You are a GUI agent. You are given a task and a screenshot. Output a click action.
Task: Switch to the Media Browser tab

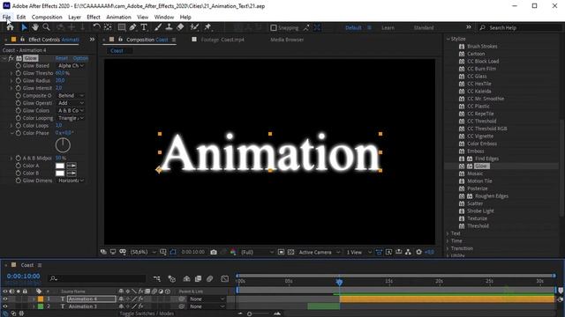pos(287,40)
